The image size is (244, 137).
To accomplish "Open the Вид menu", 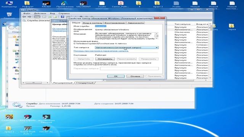I will pos(53,14).
